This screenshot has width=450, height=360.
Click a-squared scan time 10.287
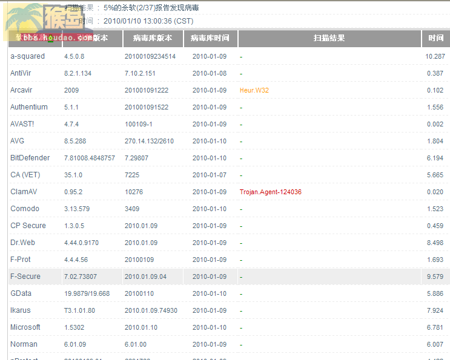click(x=435, y=56)
